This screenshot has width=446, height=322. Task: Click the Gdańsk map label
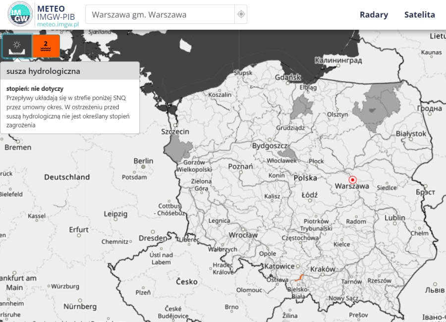287,77
